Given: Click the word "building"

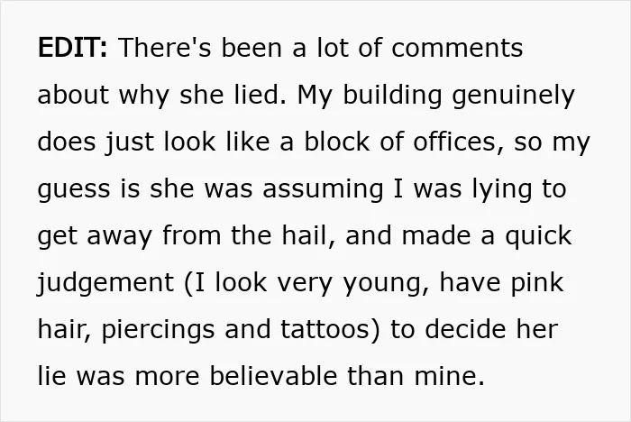Looking at the screenshot, I should click(x=392, y=96).
